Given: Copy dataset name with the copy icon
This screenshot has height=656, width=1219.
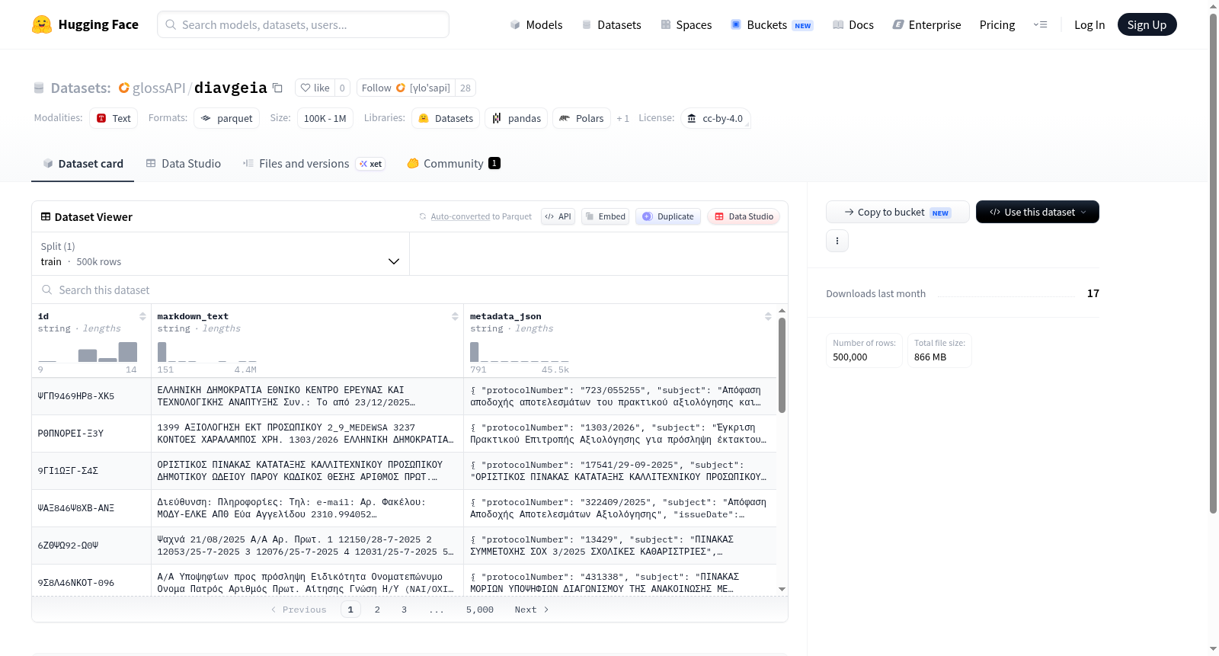Looking at the screenshot, I should pyautogui.click(x=278, y=88).
